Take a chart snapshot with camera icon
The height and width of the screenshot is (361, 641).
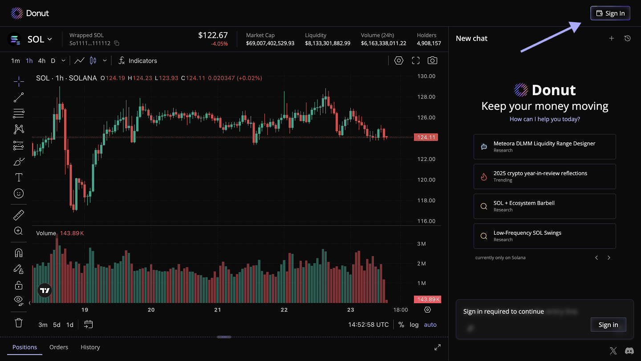[x=432, y=60]
